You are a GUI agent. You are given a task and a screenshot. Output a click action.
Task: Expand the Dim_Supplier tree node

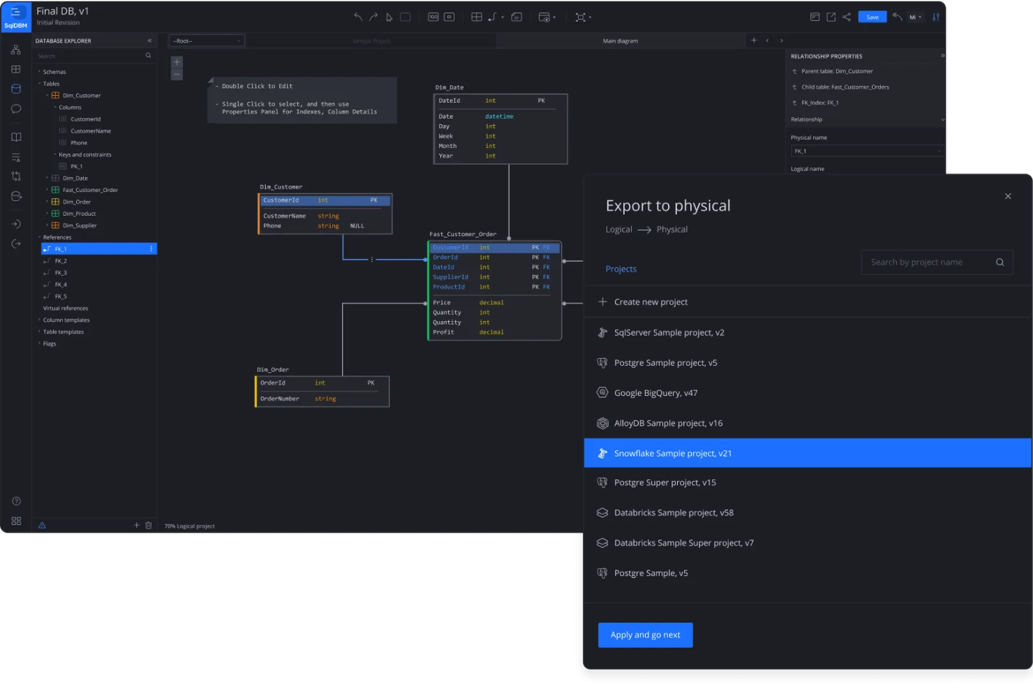(47, 225)
